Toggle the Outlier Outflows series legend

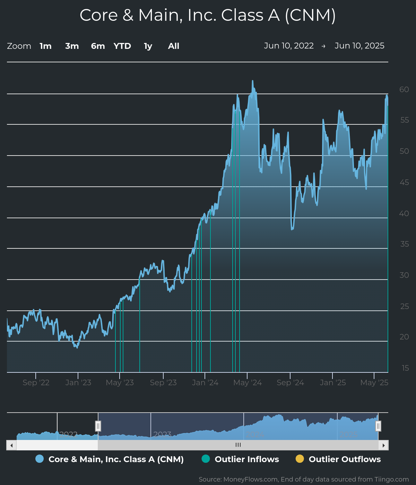point(338,459)
